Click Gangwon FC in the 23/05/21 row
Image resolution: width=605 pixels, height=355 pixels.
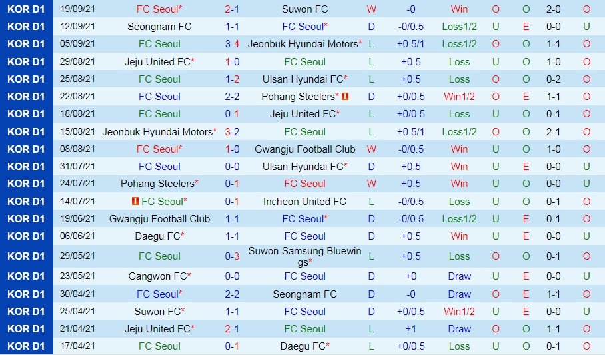click(x=159, y=276)
